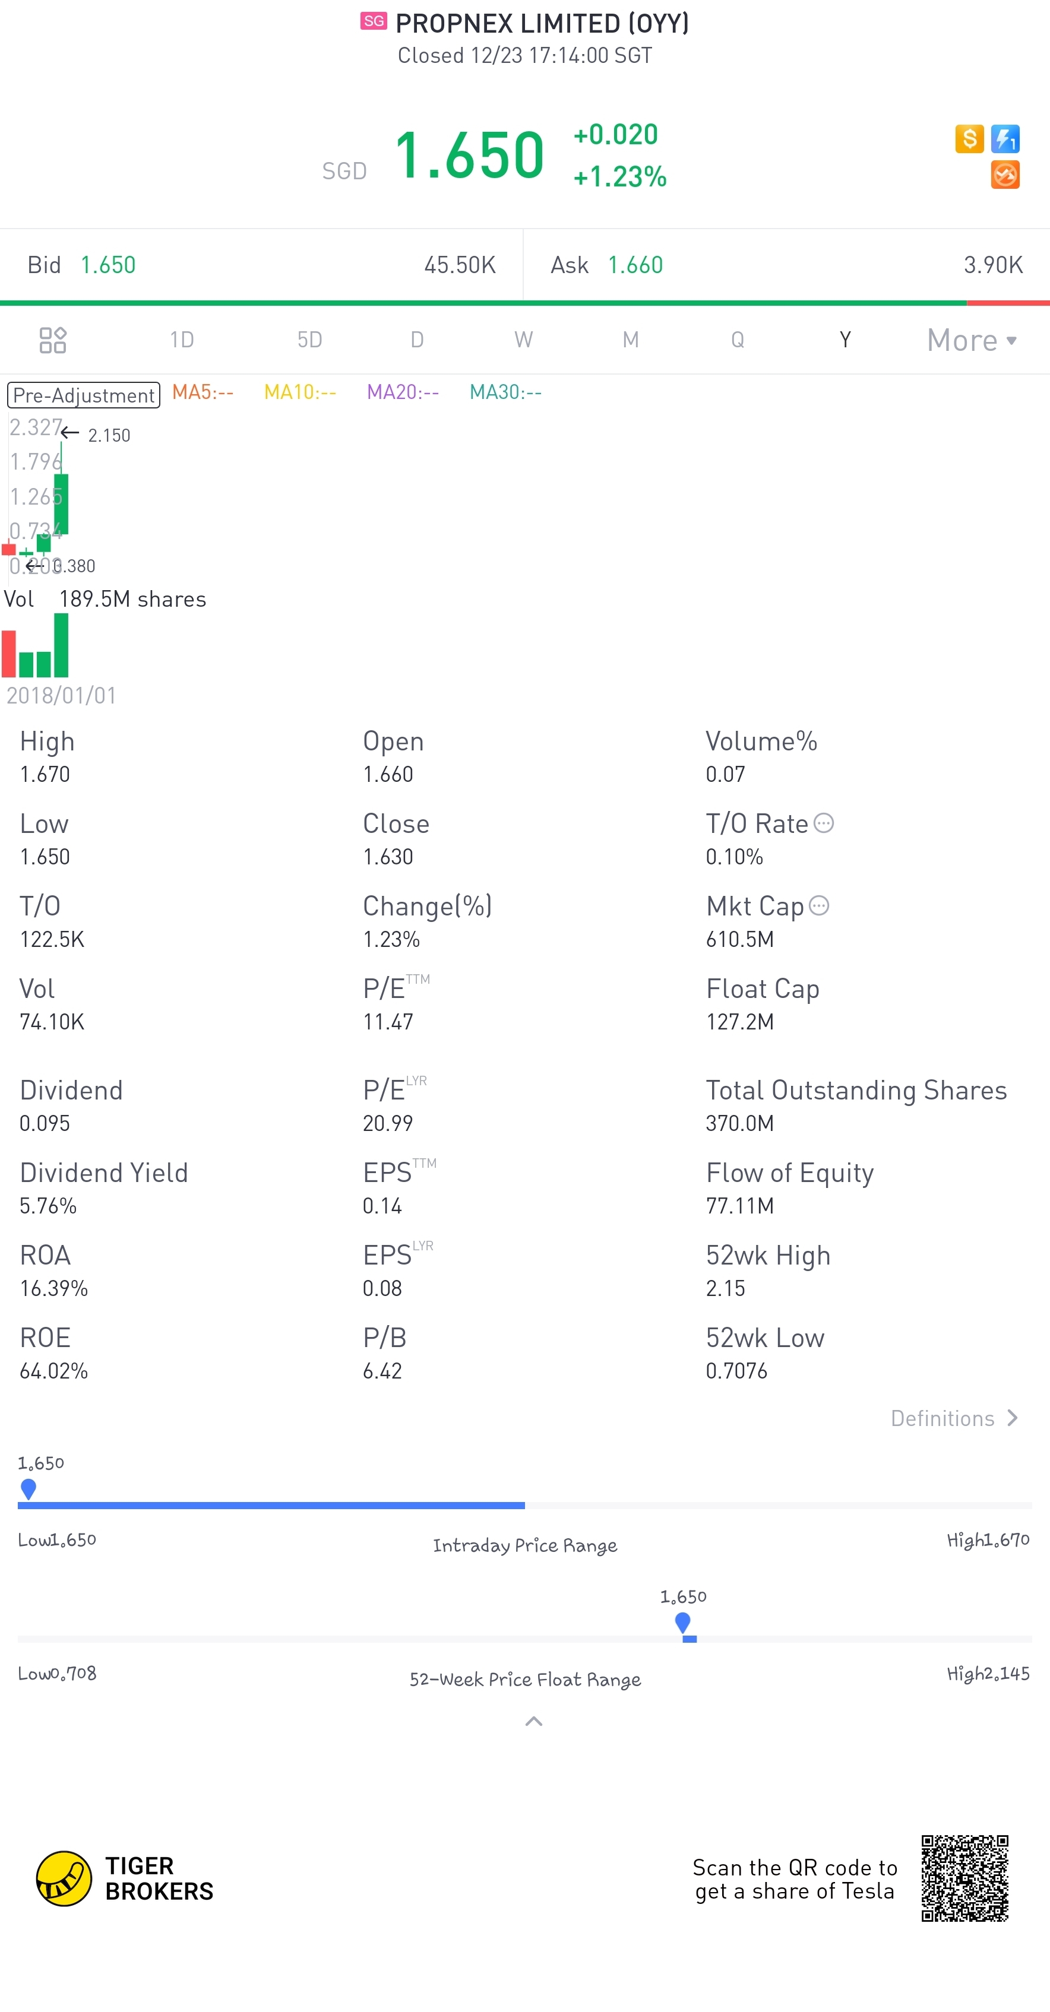Select the W weekly chart tab
Screen dimensions: 1050x2012
pos(523,340)
